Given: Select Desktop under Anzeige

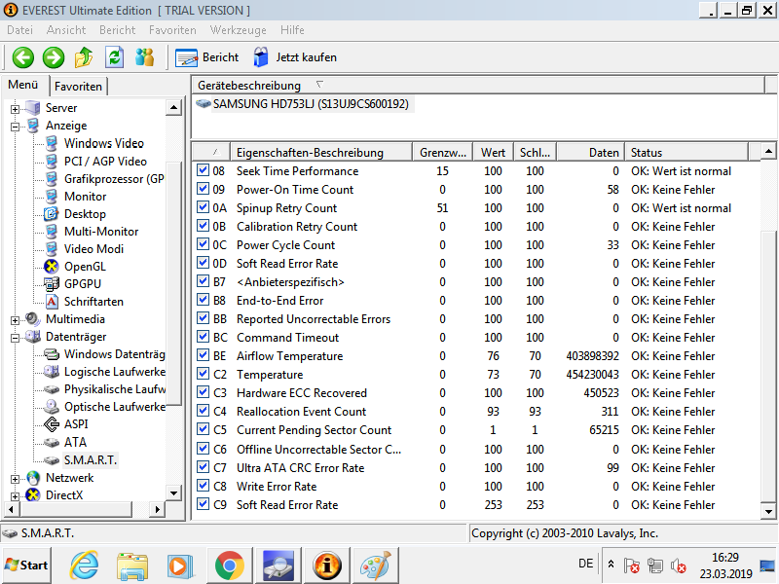Looking at the screenshot, I should tap(85, 214).
